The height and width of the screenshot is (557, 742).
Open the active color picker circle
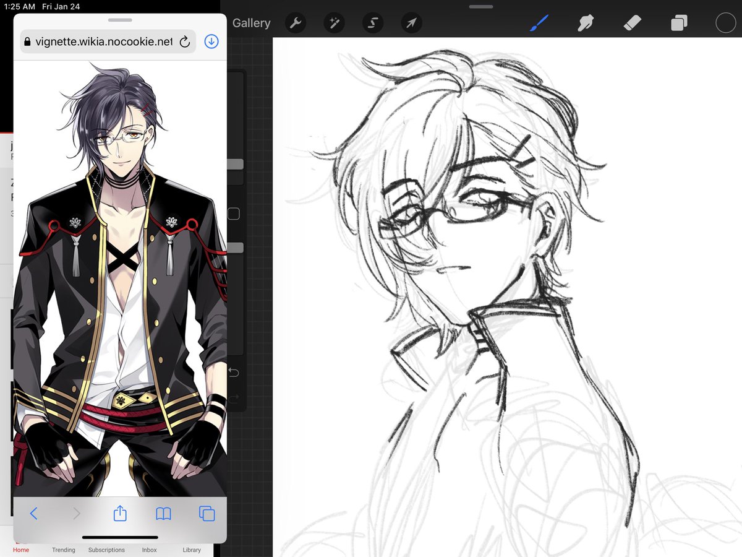coord(724,23)
